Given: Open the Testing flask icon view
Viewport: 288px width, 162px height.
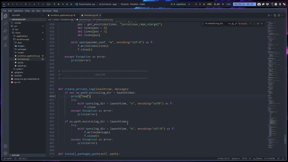Looking at the screenshot, I should 5,45.
